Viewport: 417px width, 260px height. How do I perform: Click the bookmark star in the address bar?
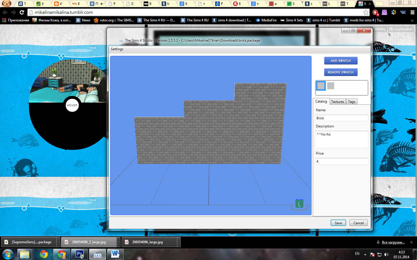[x=366, y=12]
